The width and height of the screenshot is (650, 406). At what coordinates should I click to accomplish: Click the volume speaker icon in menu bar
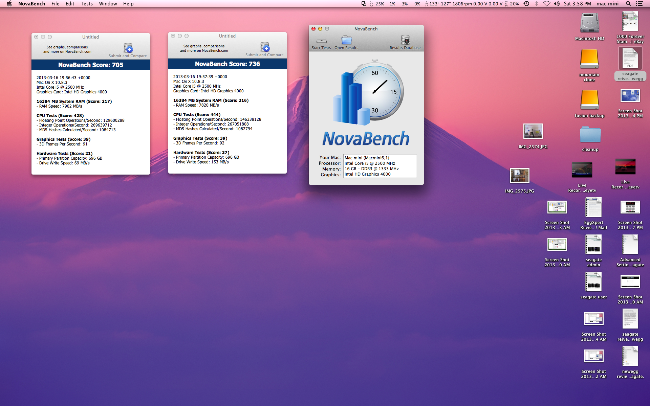557,4
